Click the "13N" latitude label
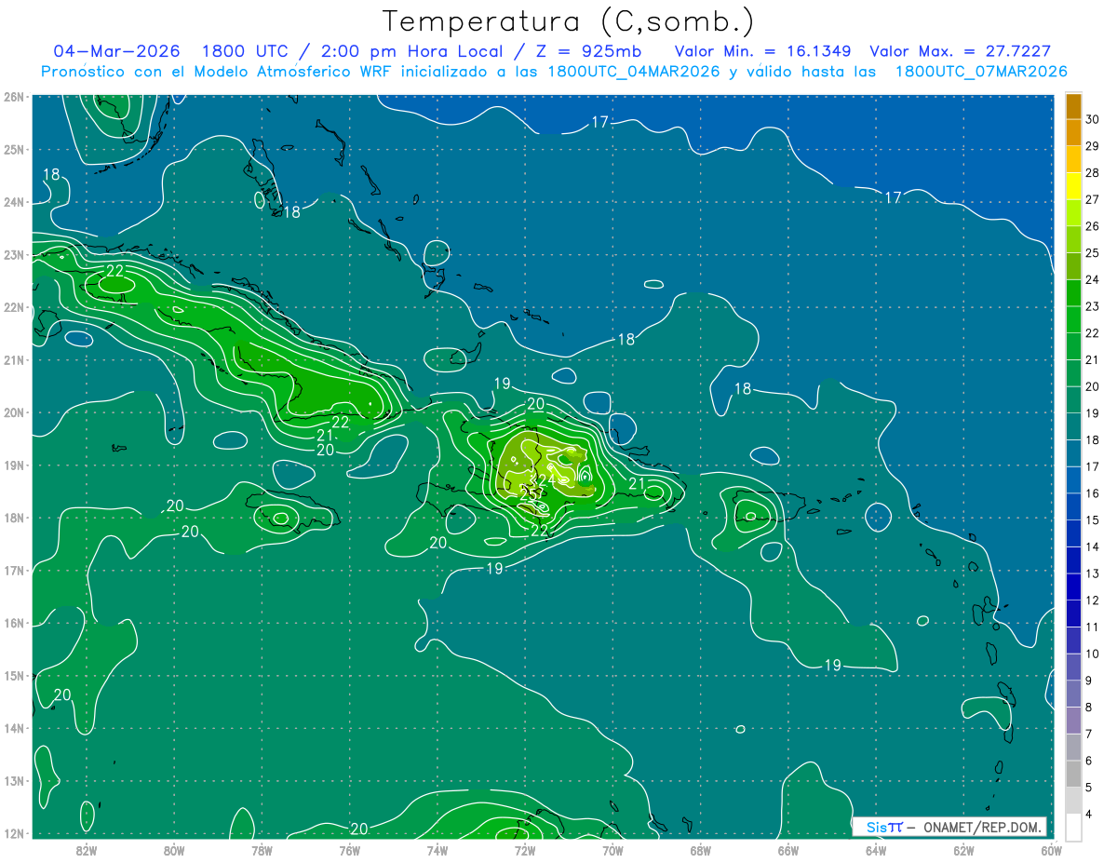This screenshot has height=863, width=1117. pos(13,780)
